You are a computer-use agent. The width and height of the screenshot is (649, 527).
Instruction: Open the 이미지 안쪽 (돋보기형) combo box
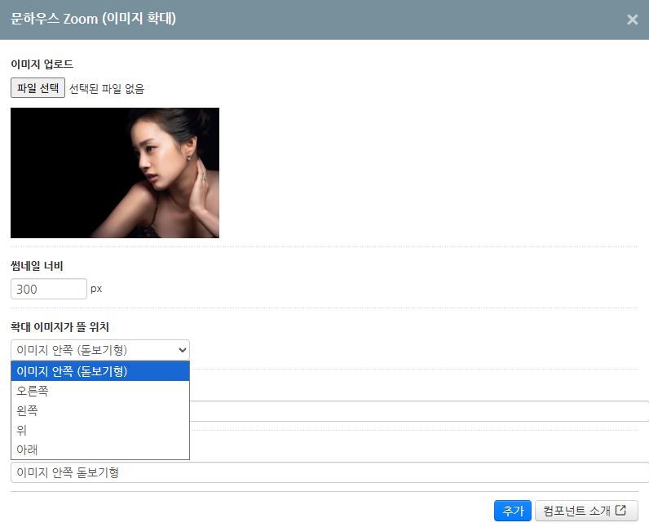[x=100, y=350]
